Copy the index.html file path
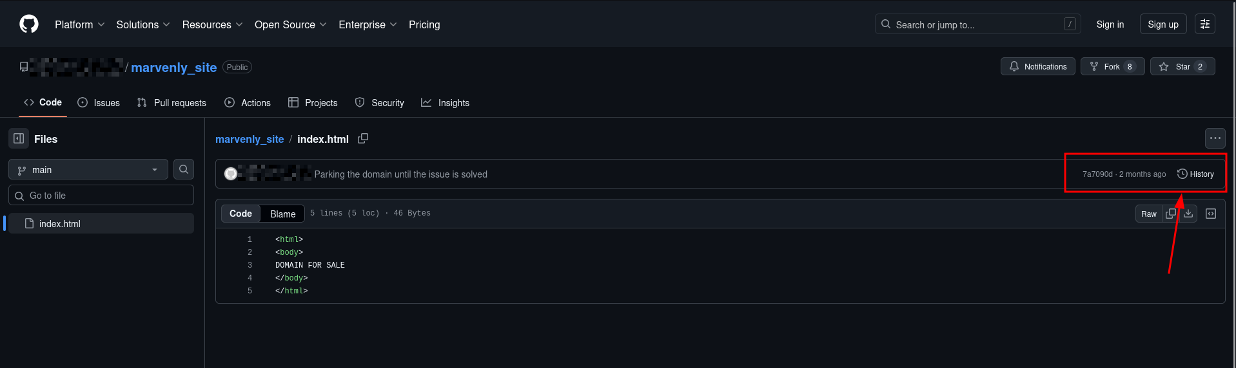This screenshot has height=368, width=1236. click(363, 138)
